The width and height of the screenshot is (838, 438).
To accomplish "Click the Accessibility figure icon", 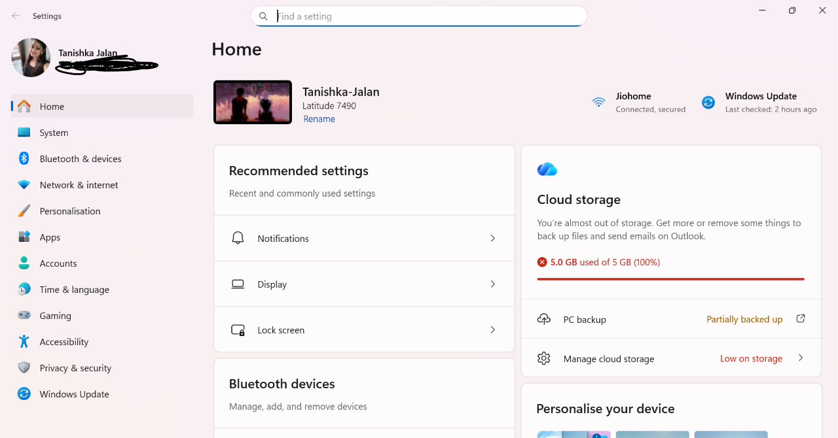I will tap(24, 341).
